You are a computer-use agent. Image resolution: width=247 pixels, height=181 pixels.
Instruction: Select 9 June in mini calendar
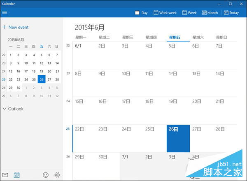[x=19, y=63]
